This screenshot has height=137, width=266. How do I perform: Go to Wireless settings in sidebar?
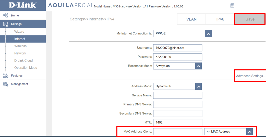(20, 46)
